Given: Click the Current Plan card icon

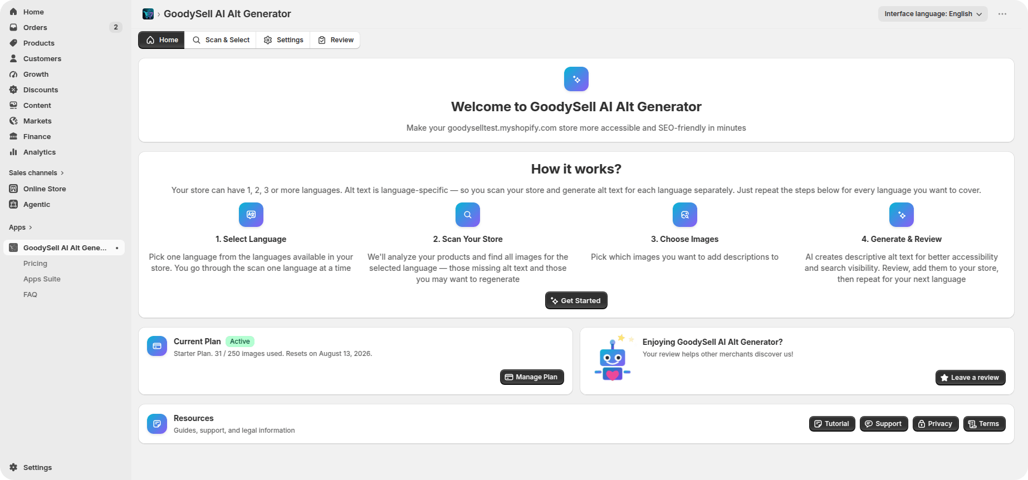Looking at the screenshot, I should click(x=157, y=346).
